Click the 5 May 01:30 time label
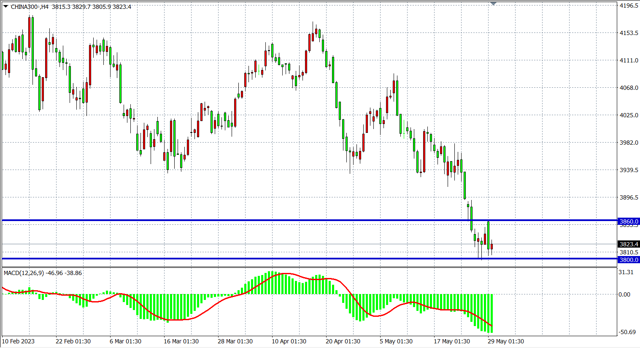The height and width of the screenshot is (348, 640). (396, 341)
